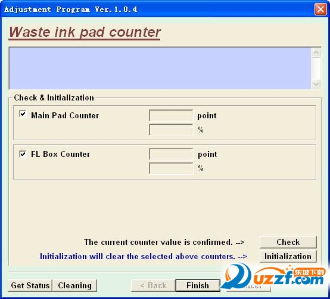Click the FL Box Counter percent field

coord(171,168)
